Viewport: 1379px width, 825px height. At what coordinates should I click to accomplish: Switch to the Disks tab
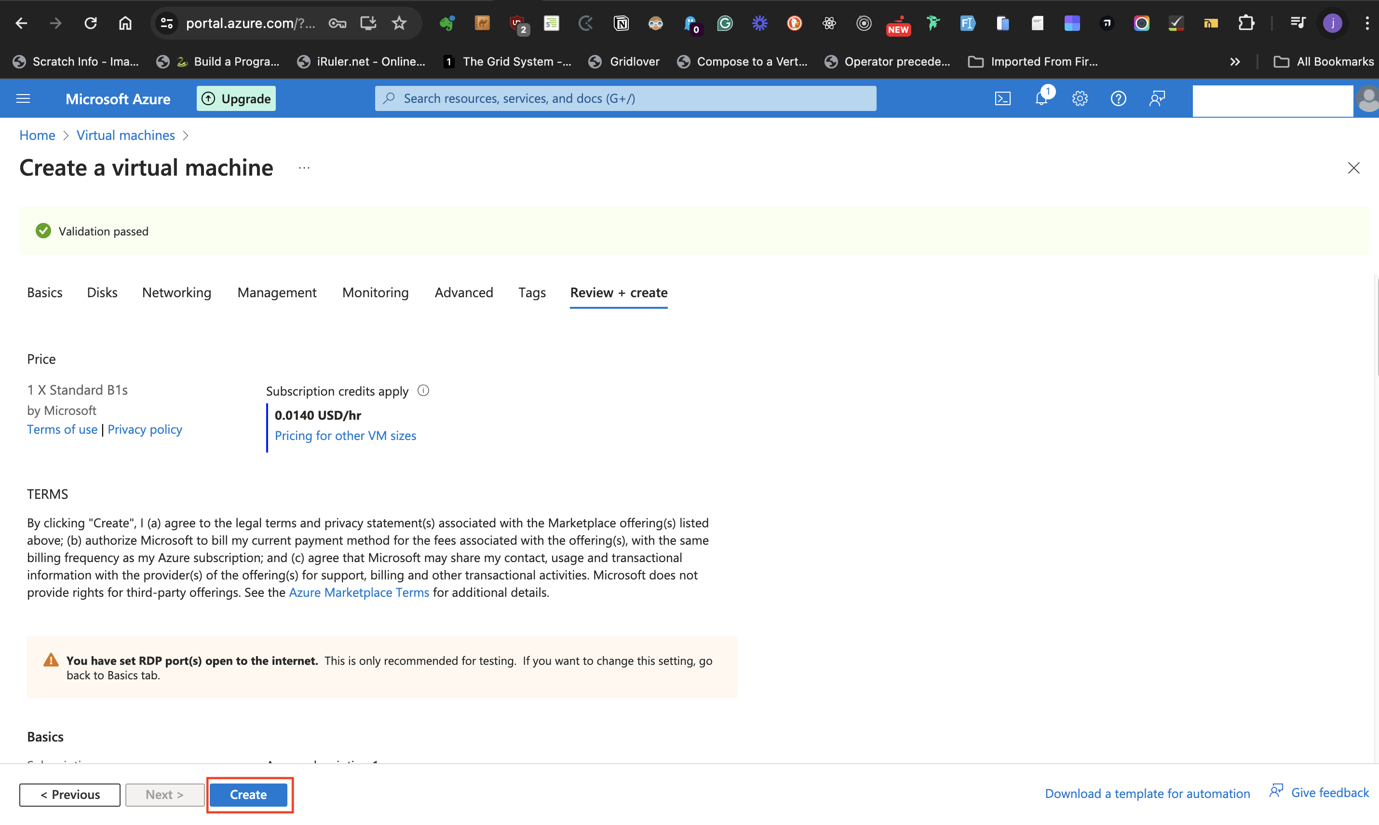(102, 292)
